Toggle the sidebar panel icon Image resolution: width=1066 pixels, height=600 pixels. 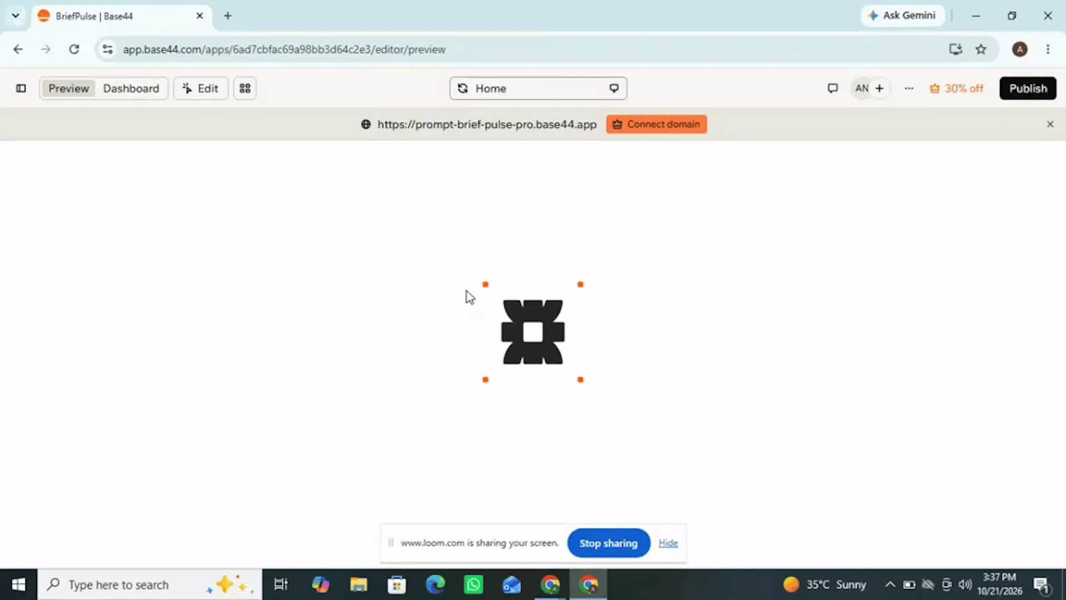click(21, 88)
